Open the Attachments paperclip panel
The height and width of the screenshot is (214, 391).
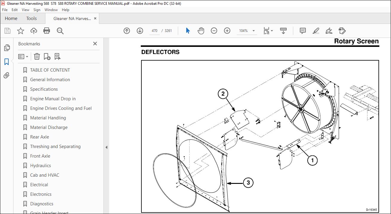tap(7, 76)
